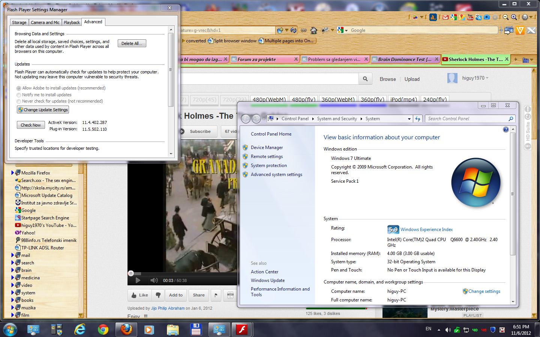Switch to the Playback tab
The height and width of the screenshot is (337, 540).
[72, 22]
